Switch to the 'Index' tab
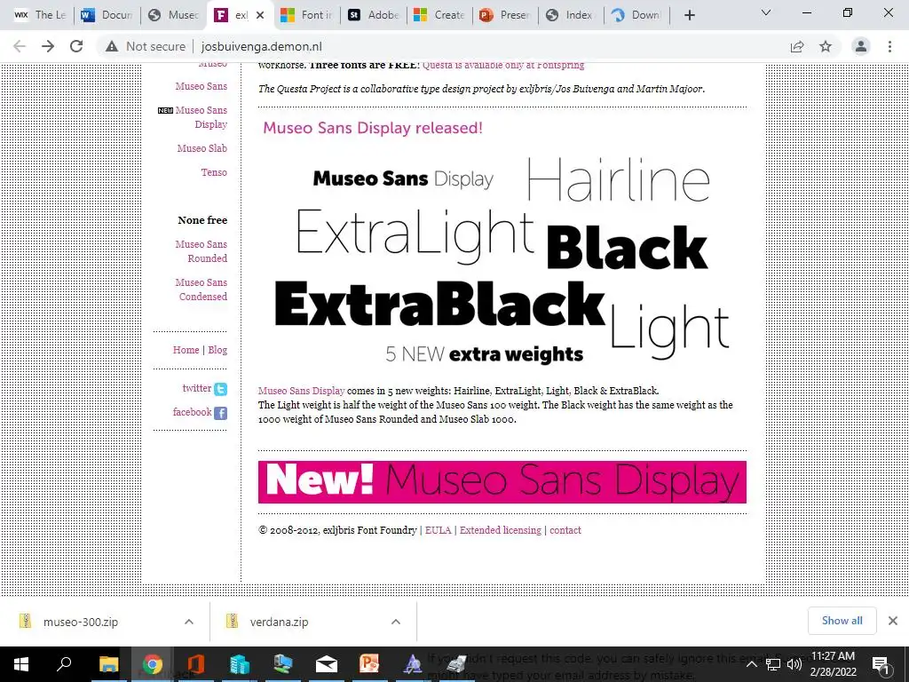Image resolution: width=909 pixels, height=682 pixels. click(571, 15)
